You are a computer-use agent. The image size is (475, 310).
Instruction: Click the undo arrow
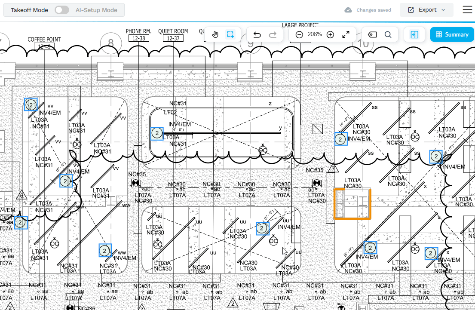(257, 35)
